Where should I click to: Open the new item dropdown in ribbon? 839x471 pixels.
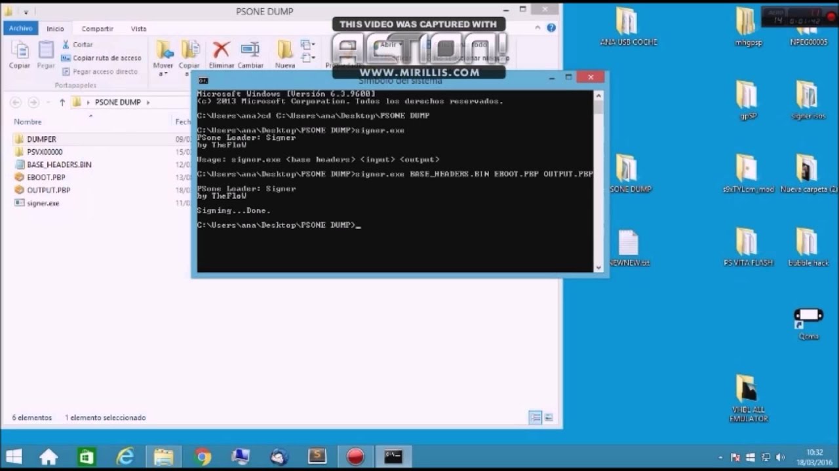tap(307, 45)
